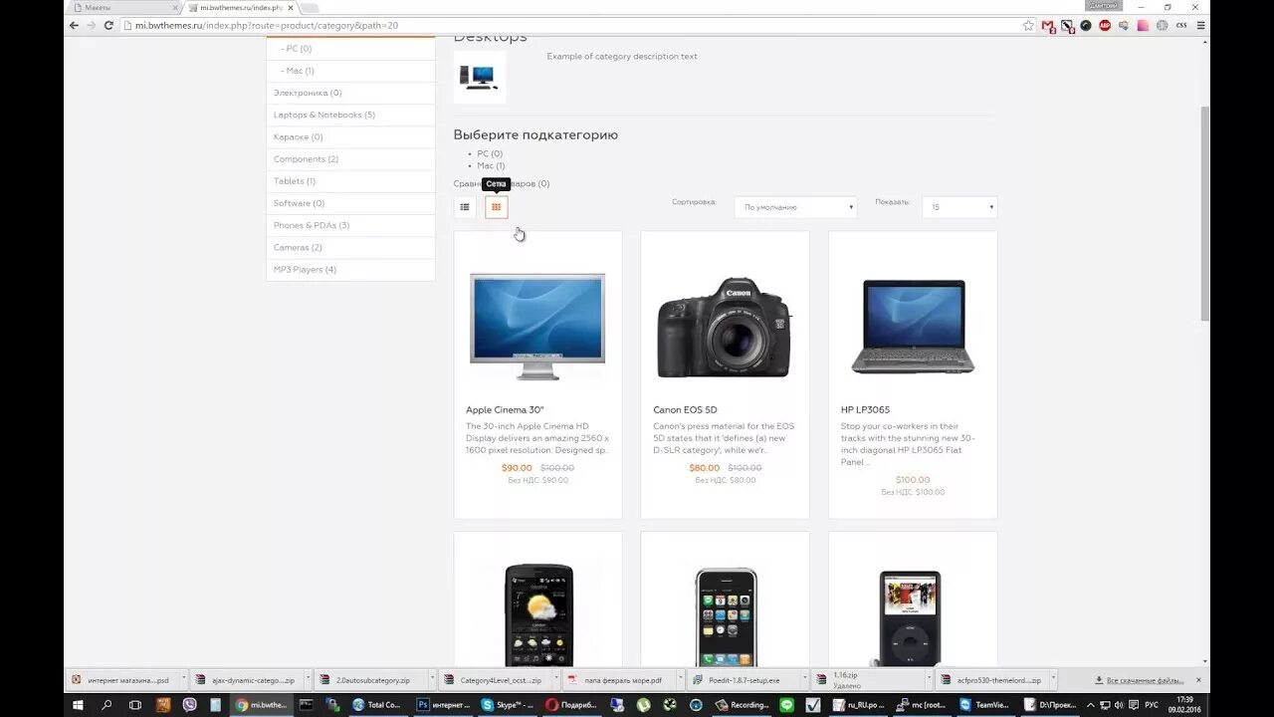Open the Phones & PDAs (3) category

350,225
